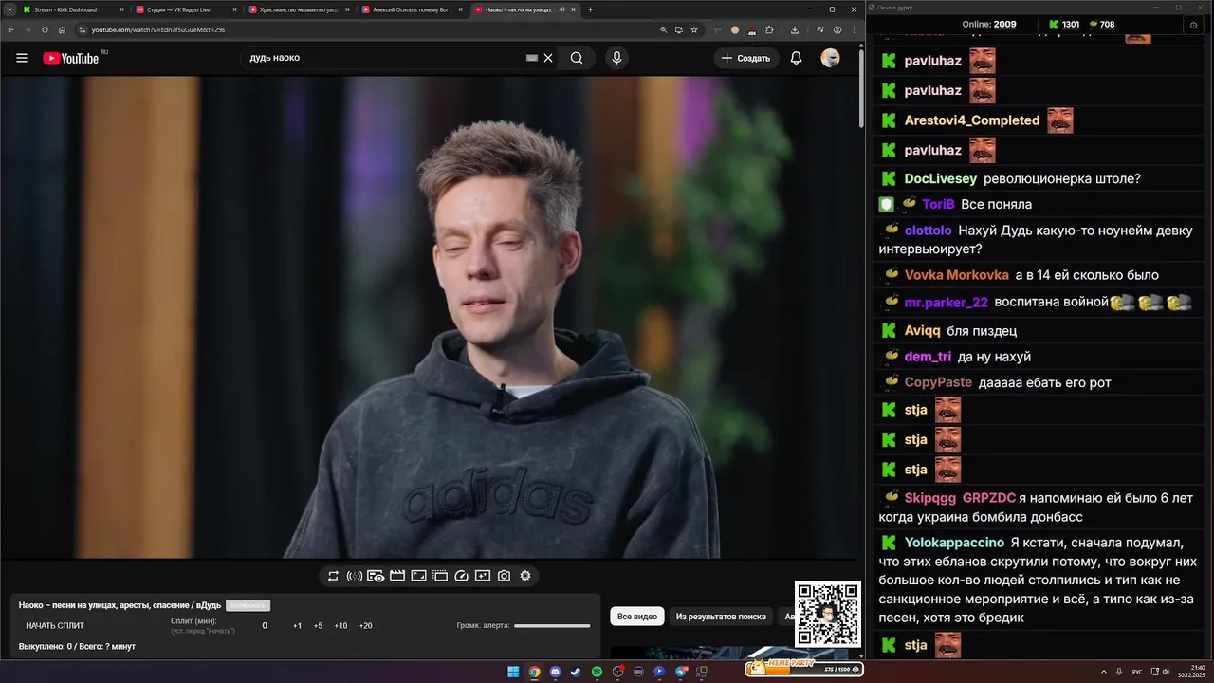Select the broadcast signal icon in player toolbar
1214x683 pixels.
tap(355, 576)
